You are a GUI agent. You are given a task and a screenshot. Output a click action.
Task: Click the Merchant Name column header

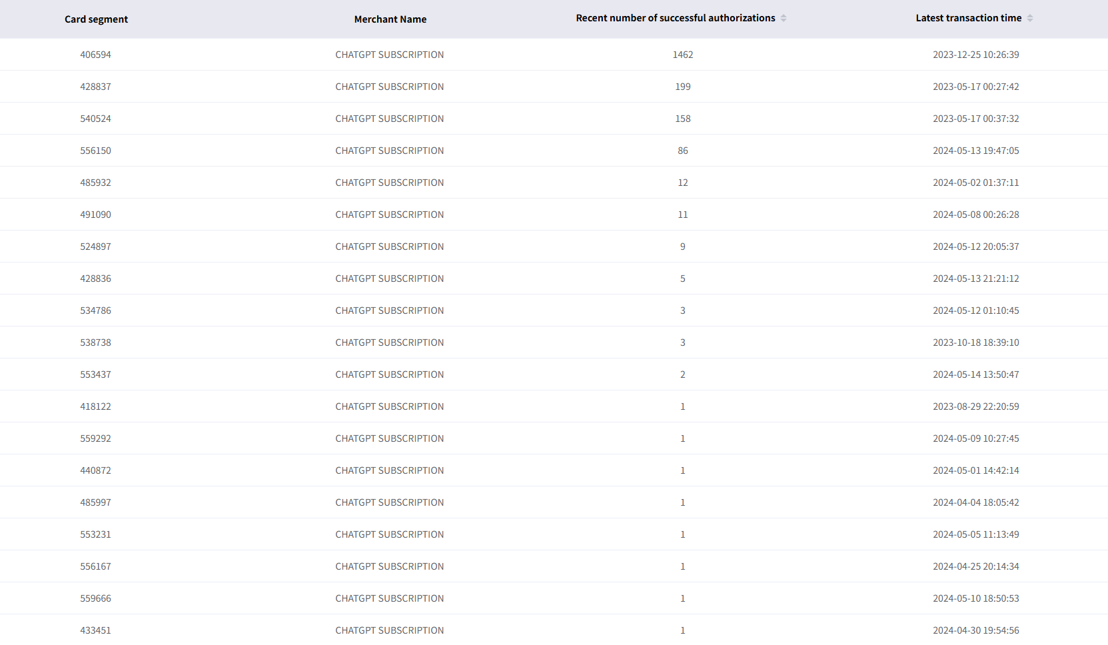(x=390, y=19)
